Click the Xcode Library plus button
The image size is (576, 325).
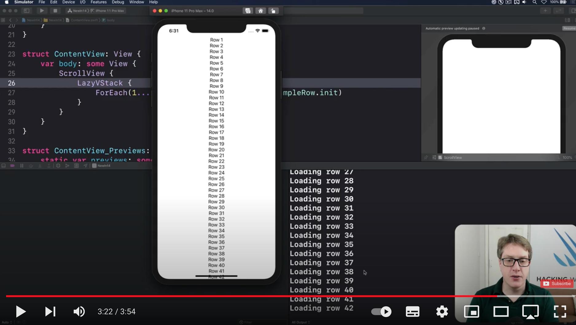[545, 11]
